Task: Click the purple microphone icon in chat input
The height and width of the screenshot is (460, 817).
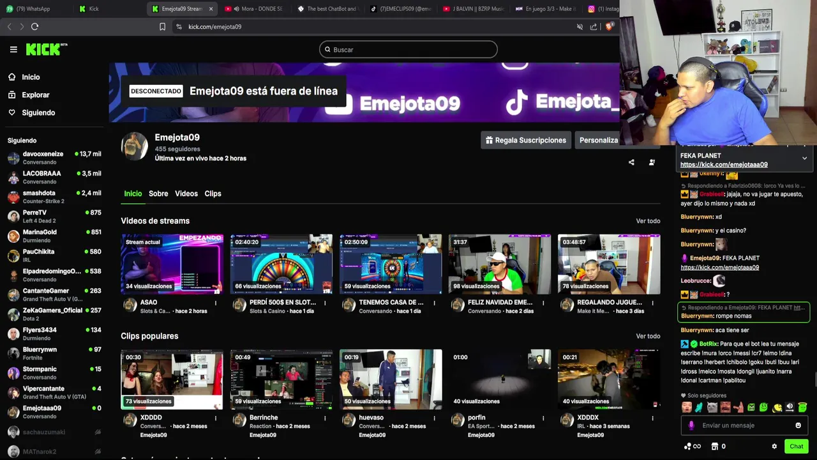Action: click(691, 425)
